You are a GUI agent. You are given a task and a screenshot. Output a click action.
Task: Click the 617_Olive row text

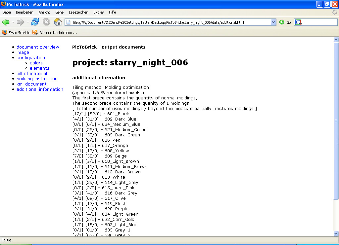click(99, 198)
